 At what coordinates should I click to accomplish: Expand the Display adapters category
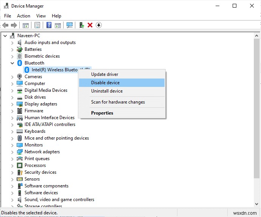pos(12,104)
